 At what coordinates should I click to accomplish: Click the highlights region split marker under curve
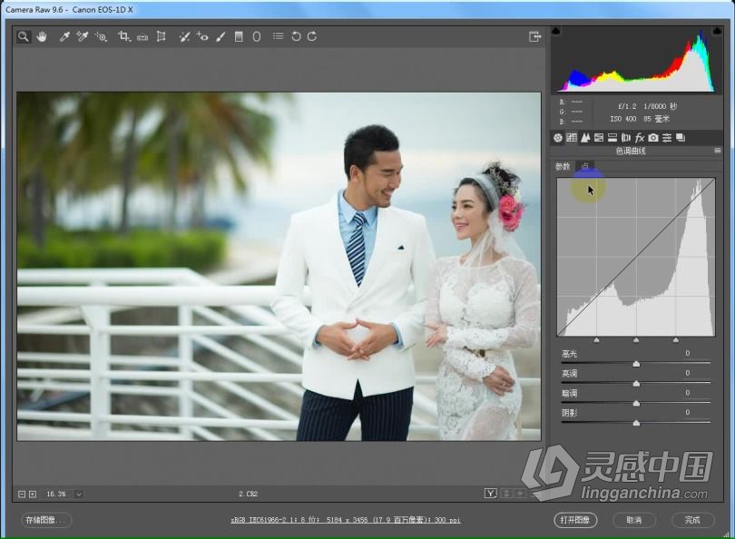pos(675,339)
